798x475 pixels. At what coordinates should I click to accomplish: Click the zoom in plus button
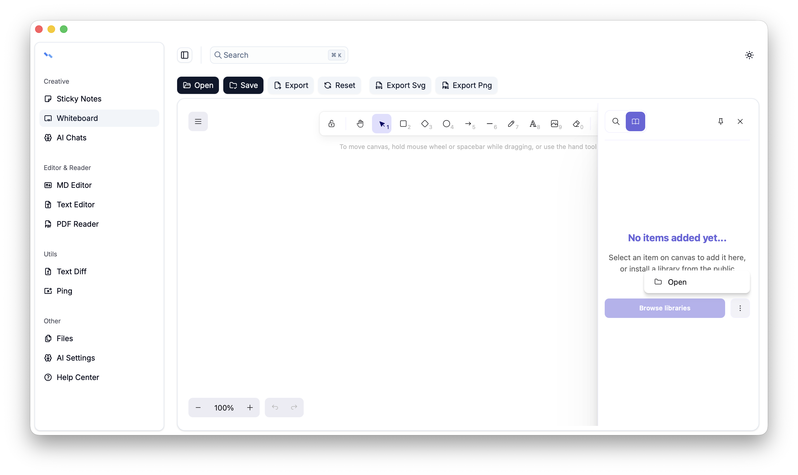tap(250, 408)
